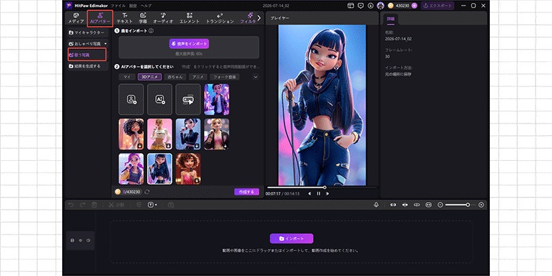Select the 赤ちゃん avatar category

click(175, 77)
